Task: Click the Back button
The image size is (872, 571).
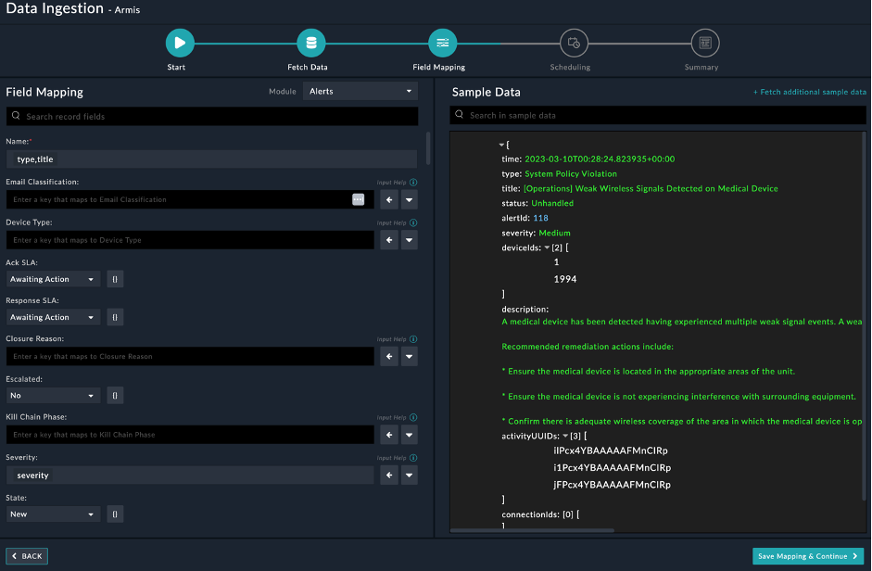Action: point(27,556)
